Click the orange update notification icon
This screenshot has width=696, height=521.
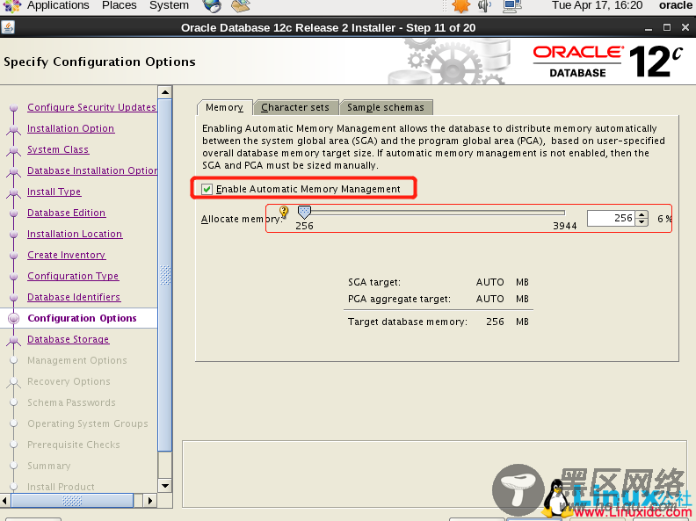(461, 5)
